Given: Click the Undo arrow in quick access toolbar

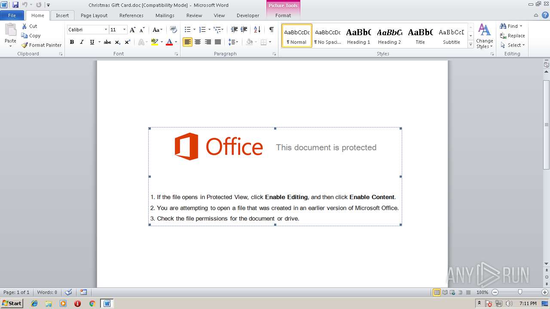Looking at the screenshot, I should coord(24,5).
